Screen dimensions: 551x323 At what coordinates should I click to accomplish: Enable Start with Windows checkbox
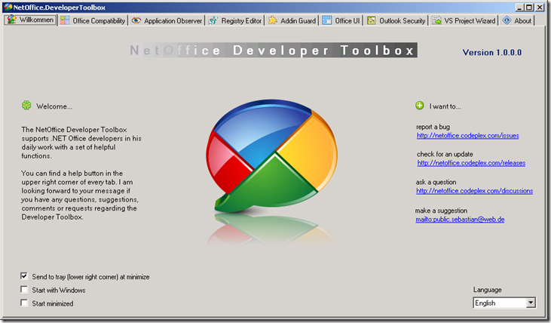click(x=24, y=290)
